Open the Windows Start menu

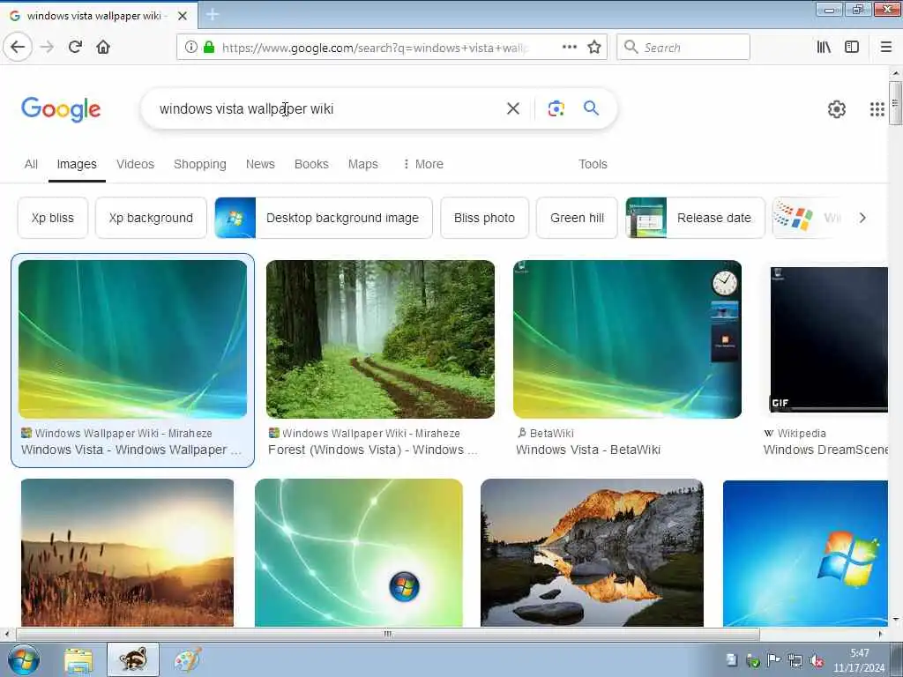[23, 659]
